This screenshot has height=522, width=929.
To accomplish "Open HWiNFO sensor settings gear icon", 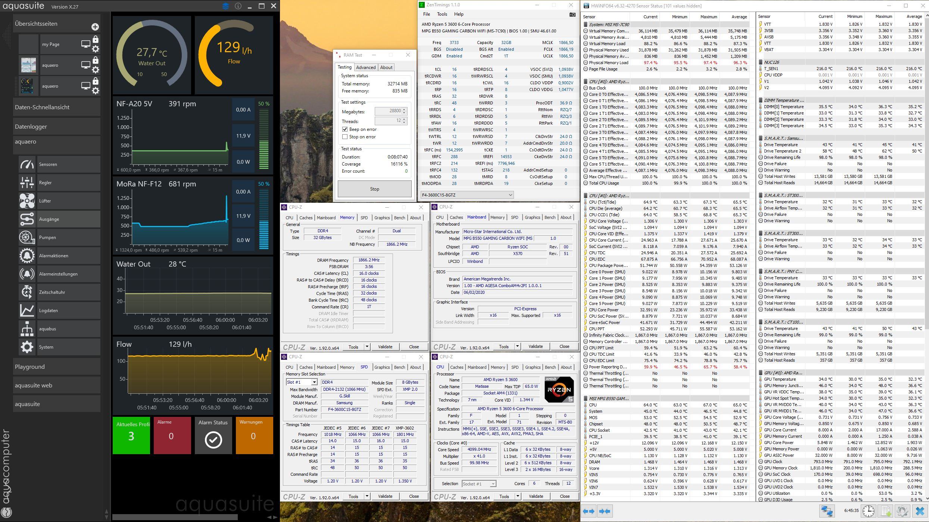I will (902, 511).
